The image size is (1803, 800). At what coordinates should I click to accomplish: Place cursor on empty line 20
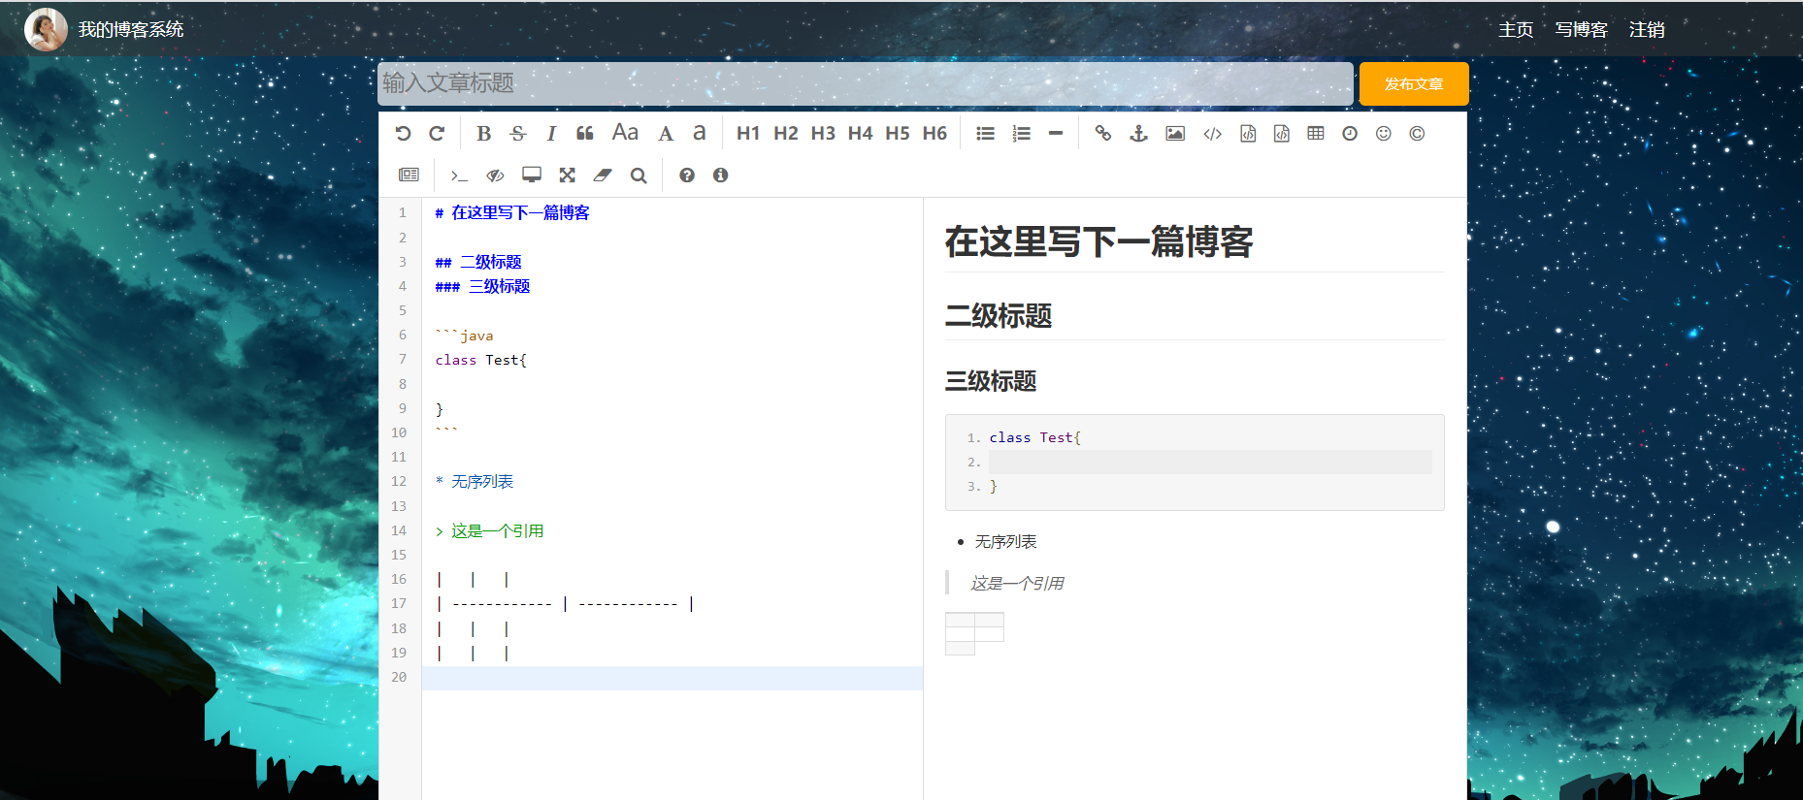pos(672,678)
